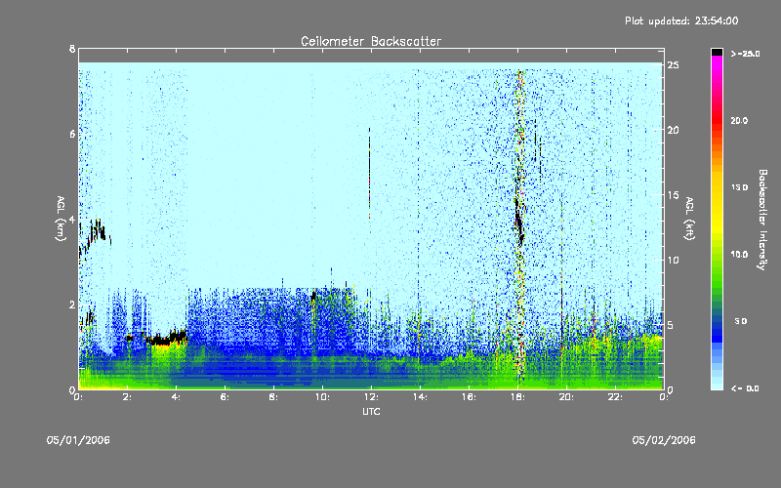Click the '22:' hour tick on x-axis
781x488 pixels.
615,397
